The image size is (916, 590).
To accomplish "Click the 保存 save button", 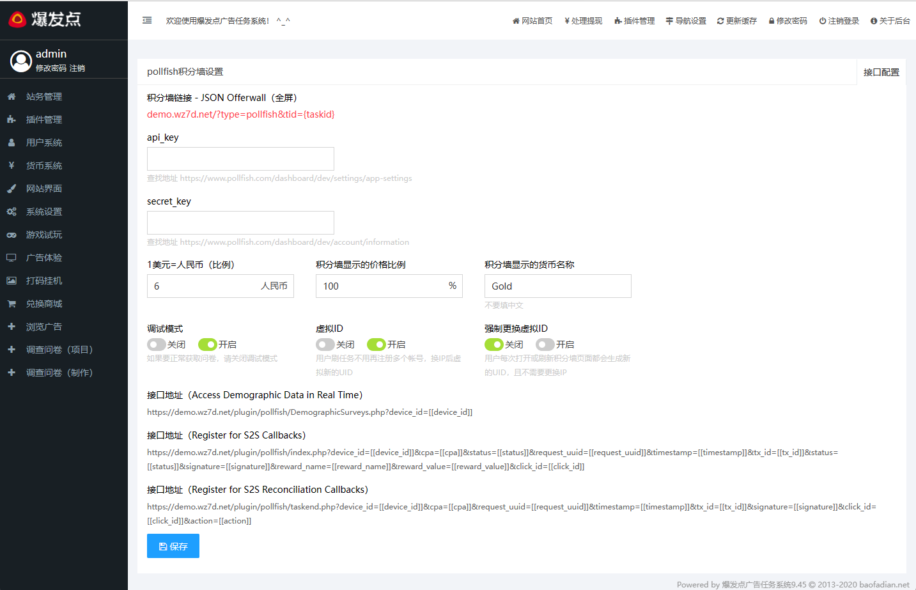I will coord(173,547).
